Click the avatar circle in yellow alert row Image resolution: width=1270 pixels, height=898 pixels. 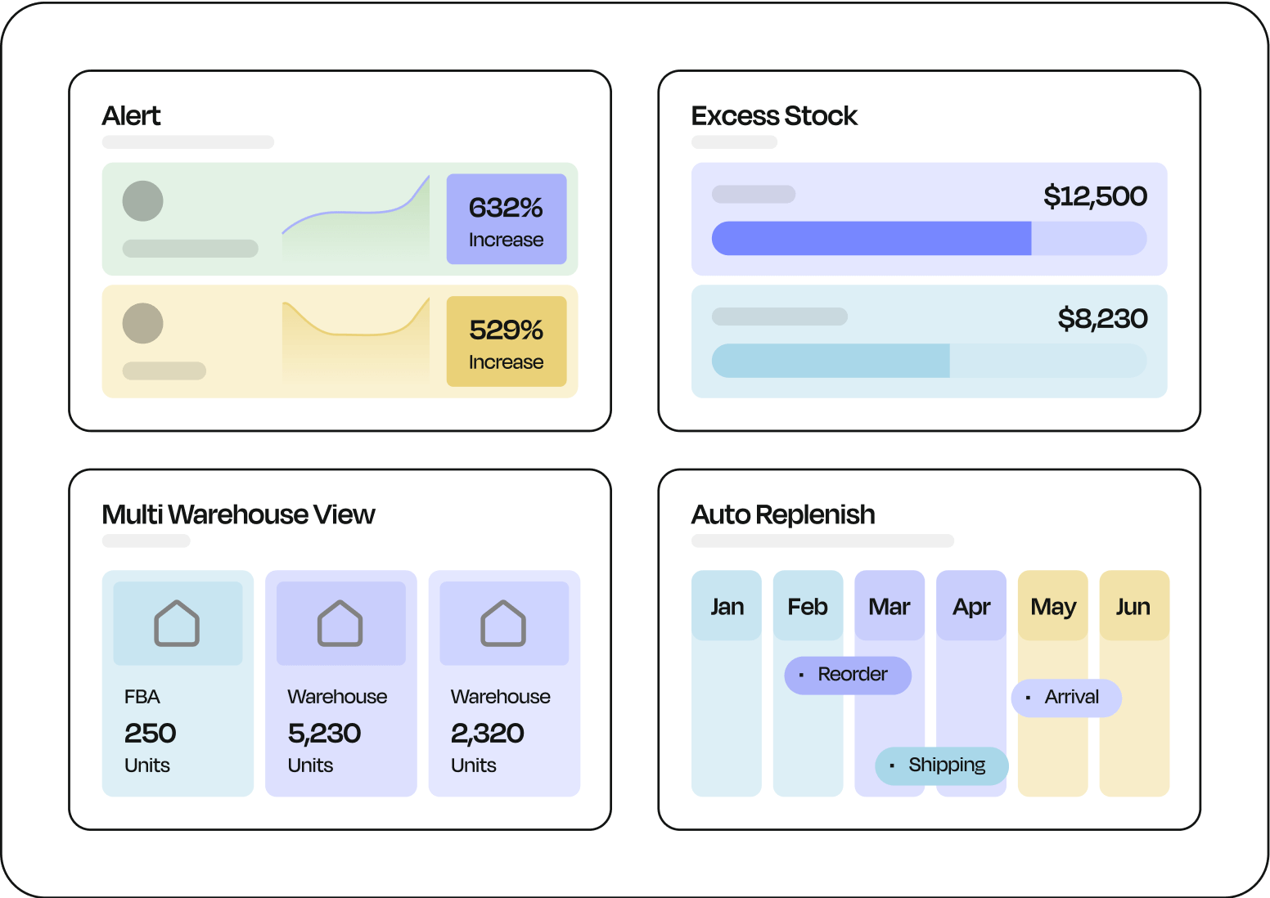pos(143,323)
